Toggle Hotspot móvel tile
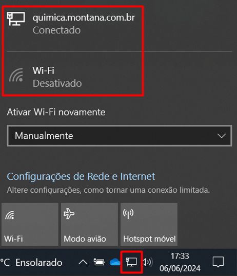237x276 pixels. pyautogui.click(x=149, y=224)
